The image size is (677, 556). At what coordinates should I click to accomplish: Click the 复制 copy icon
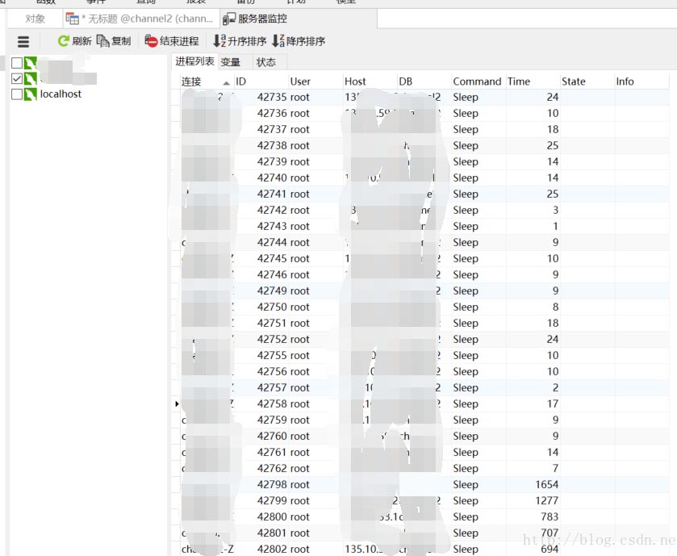[102, 41]
